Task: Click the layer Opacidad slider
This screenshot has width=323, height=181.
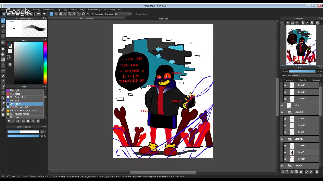Action: [x=302, y=71]
